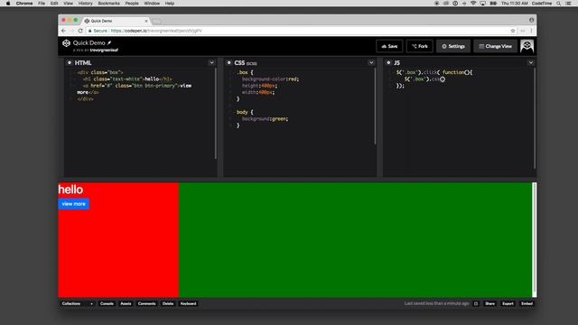Click the preview pane scrollbar
The image size is (578, 325).
535,239
